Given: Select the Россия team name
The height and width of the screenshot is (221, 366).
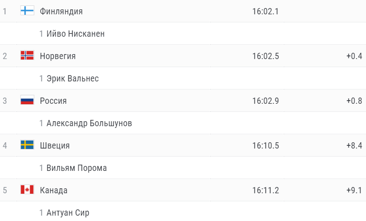Looking at the screenshot, I should point(53,101).
